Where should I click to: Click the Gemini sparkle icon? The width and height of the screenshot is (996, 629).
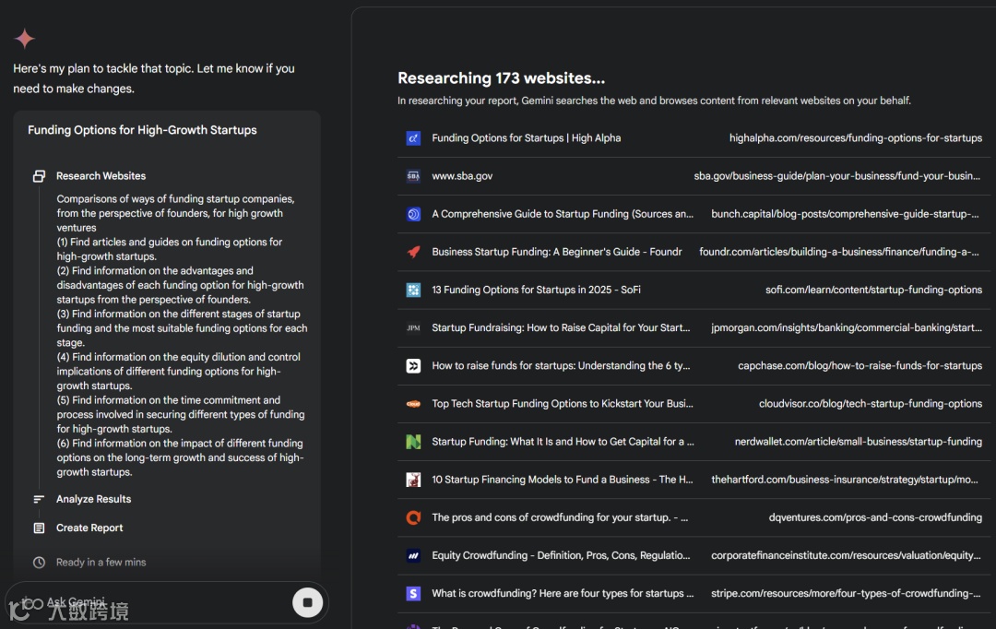[x=25, y=39]
